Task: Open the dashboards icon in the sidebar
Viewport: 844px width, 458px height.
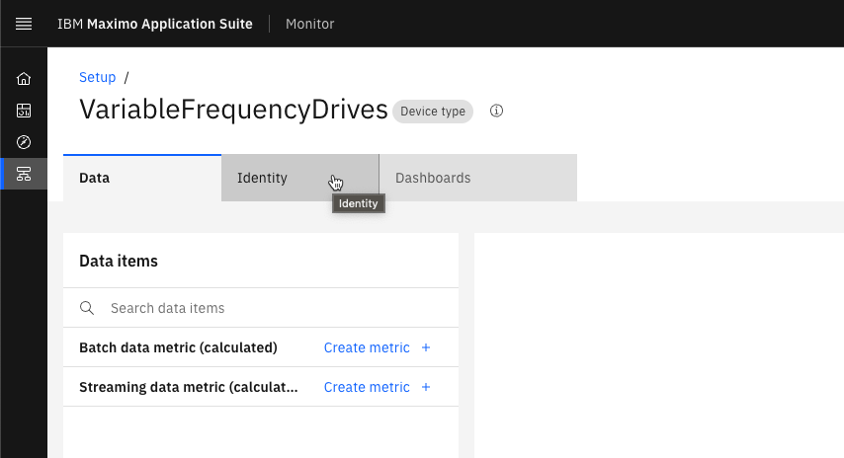Action: 24,111
